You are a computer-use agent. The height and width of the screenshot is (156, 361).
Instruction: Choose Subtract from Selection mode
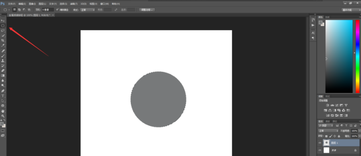(24, 10)
